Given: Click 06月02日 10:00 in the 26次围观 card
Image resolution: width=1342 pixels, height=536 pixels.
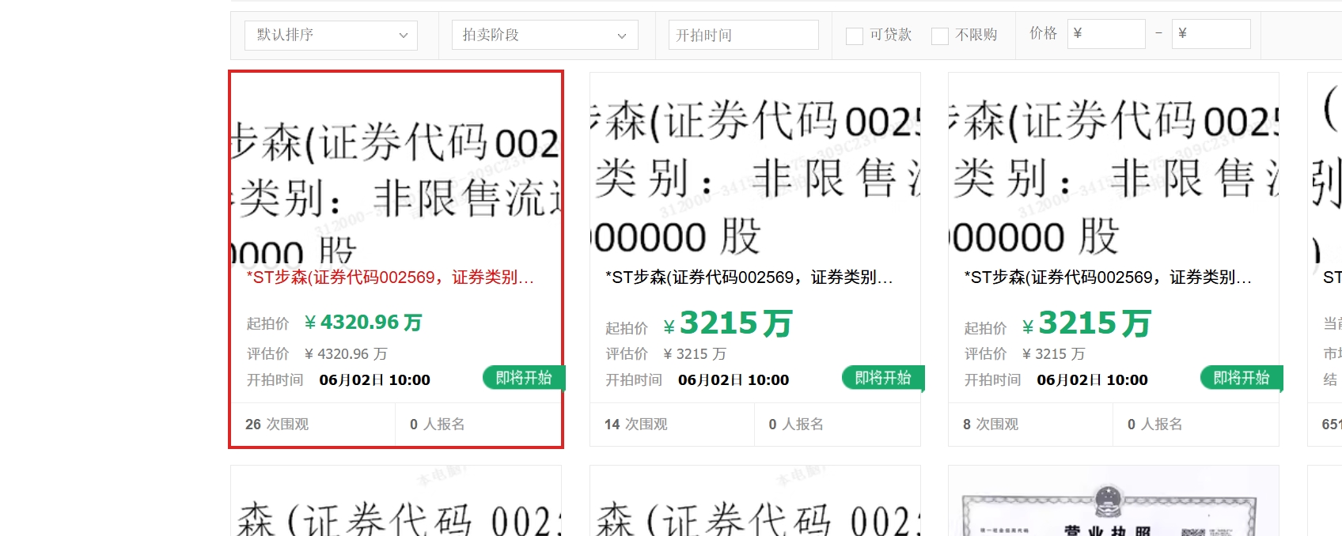Looking at the screenshot, I should 375,380.
